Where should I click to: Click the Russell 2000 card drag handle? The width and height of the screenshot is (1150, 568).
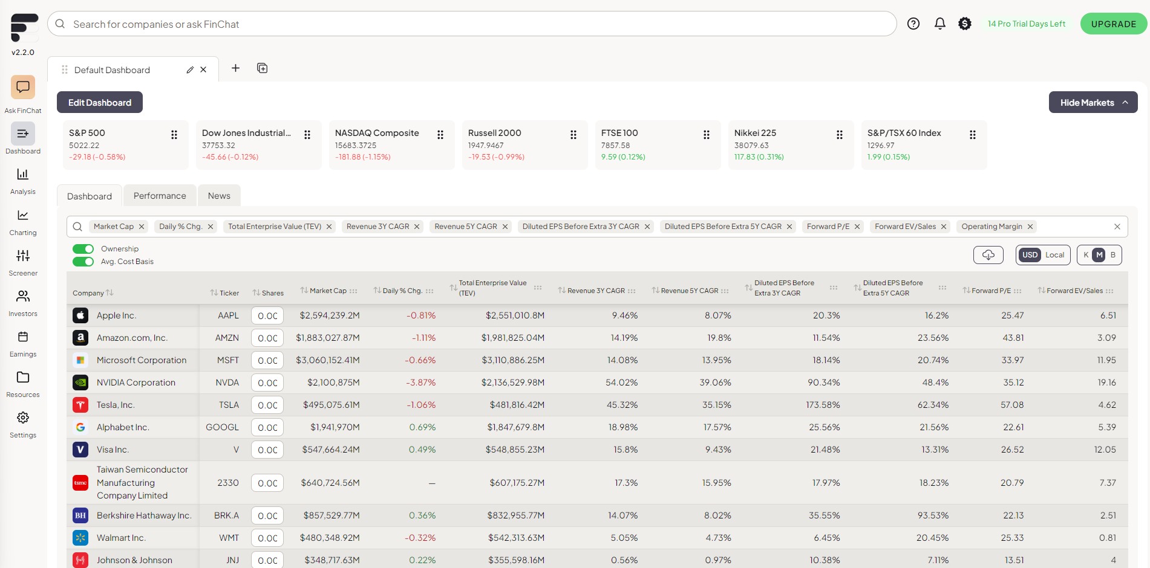pos(573,135)
